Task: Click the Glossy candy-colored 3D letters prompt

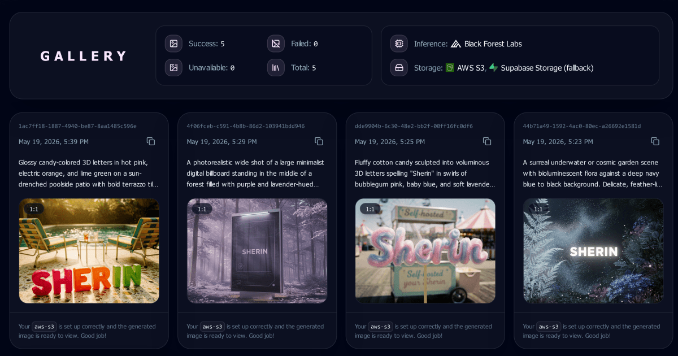Action: (89, 173)
